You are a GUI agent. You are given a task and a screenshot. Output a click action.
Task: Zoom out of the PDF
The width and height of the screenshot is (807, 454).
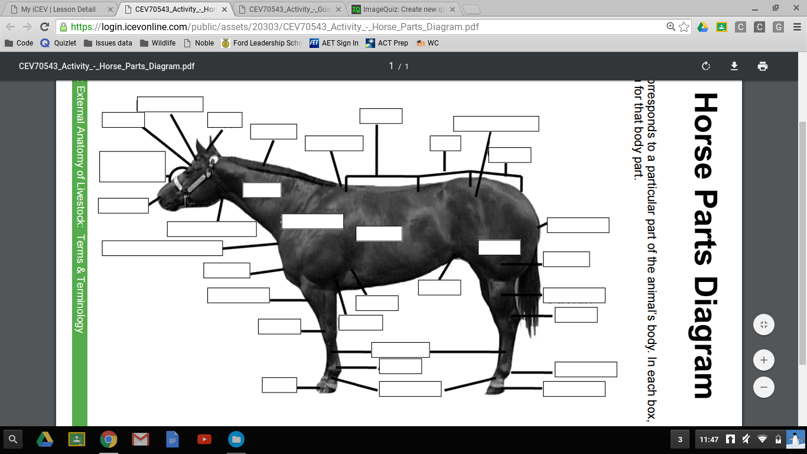coord(764,387)
